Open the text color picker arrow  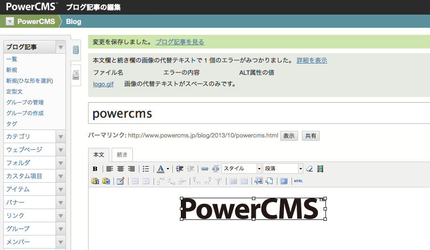[x=168, y=169]
